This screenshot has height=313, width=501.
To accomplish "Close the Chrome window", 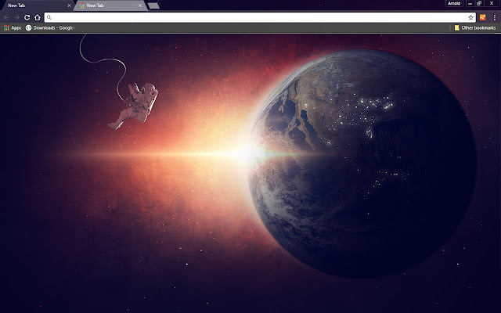I will pos(492,3).
